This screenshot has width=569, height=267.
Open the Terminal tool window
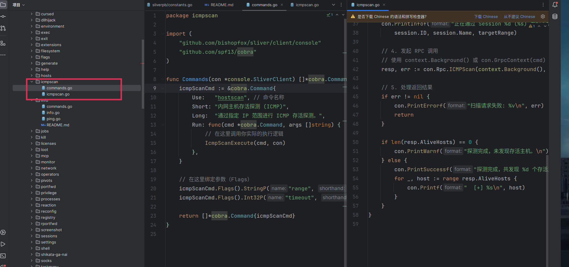point(3,256)
